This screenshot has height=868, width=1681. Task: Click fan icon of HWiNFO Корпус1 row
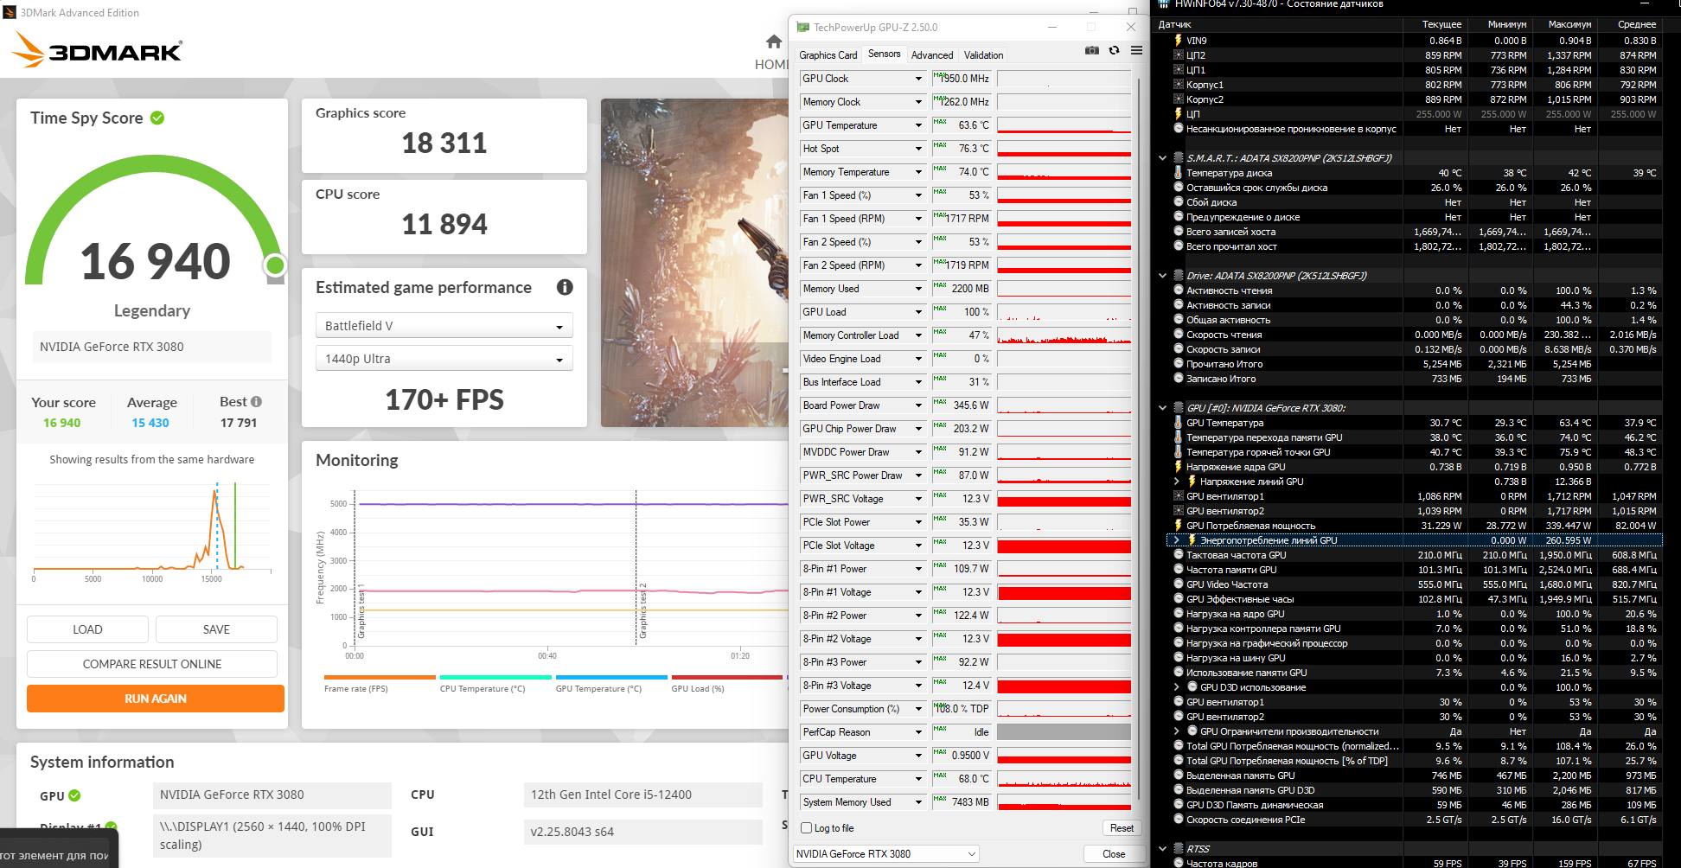pyautogui.click(x=1178, y=84)
